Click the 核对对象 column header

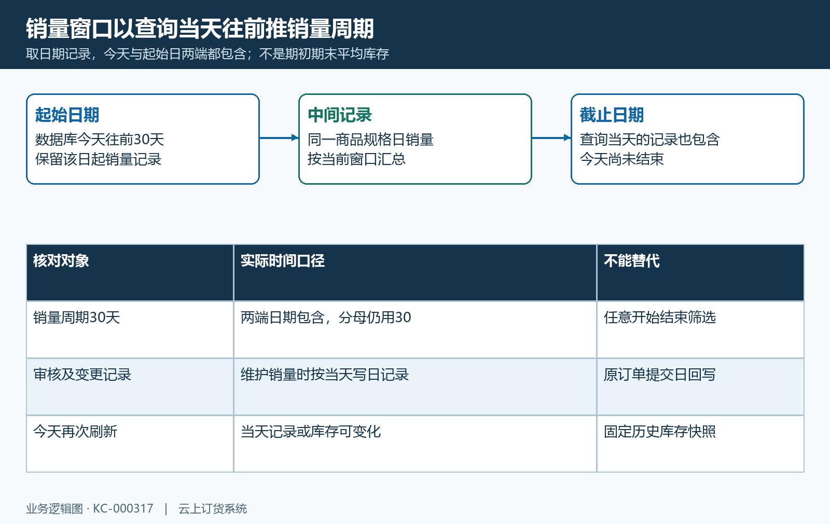(x=130, y=272)
